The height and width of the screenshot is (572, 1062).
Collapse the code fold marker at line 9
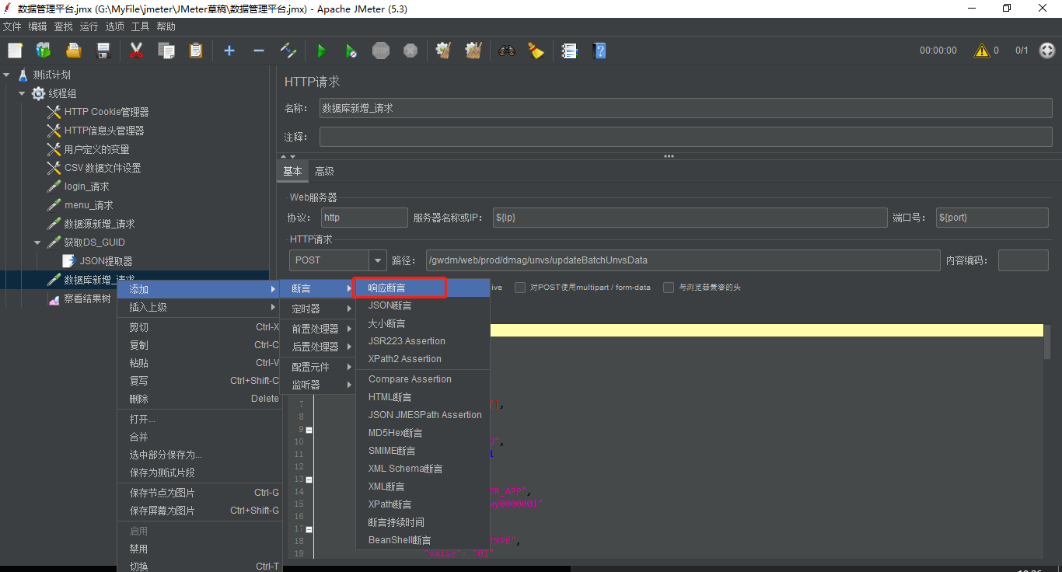[x=309, y=430]
